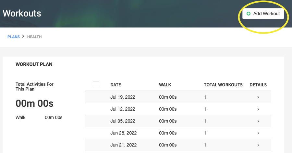
Task: Click the WALK column header
Action: coord(165,85)
